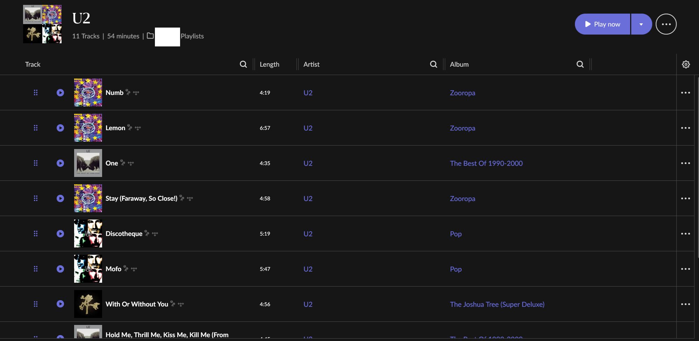Open Pop album on Mofo row

(456, 269)
